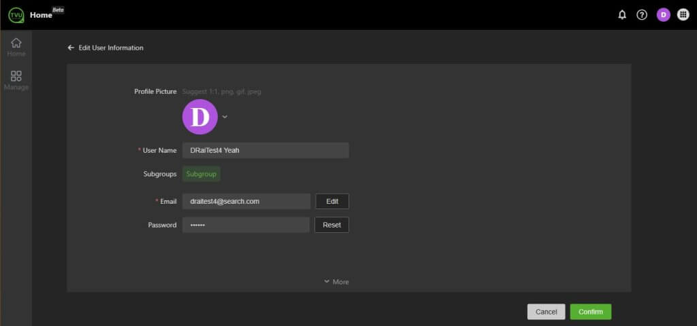Click the TVU logo icon
The height and width of the screenshot is (326, 697).
(16, 14)
